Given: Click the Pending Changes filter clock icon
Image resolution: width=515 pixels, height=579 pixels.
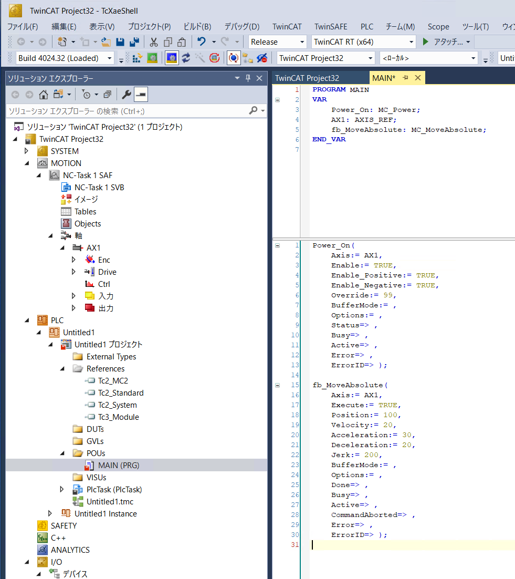Looking at the screenshot, I should tap(86, 95).
